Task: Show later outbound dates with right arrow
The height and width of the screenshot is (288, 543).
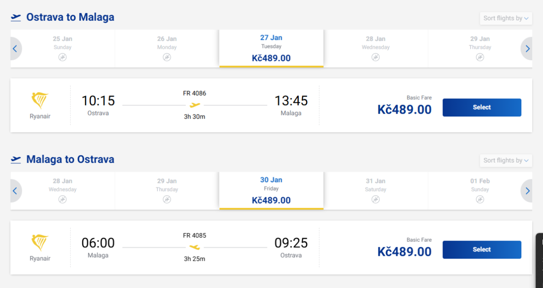Action: coord(528,48)
